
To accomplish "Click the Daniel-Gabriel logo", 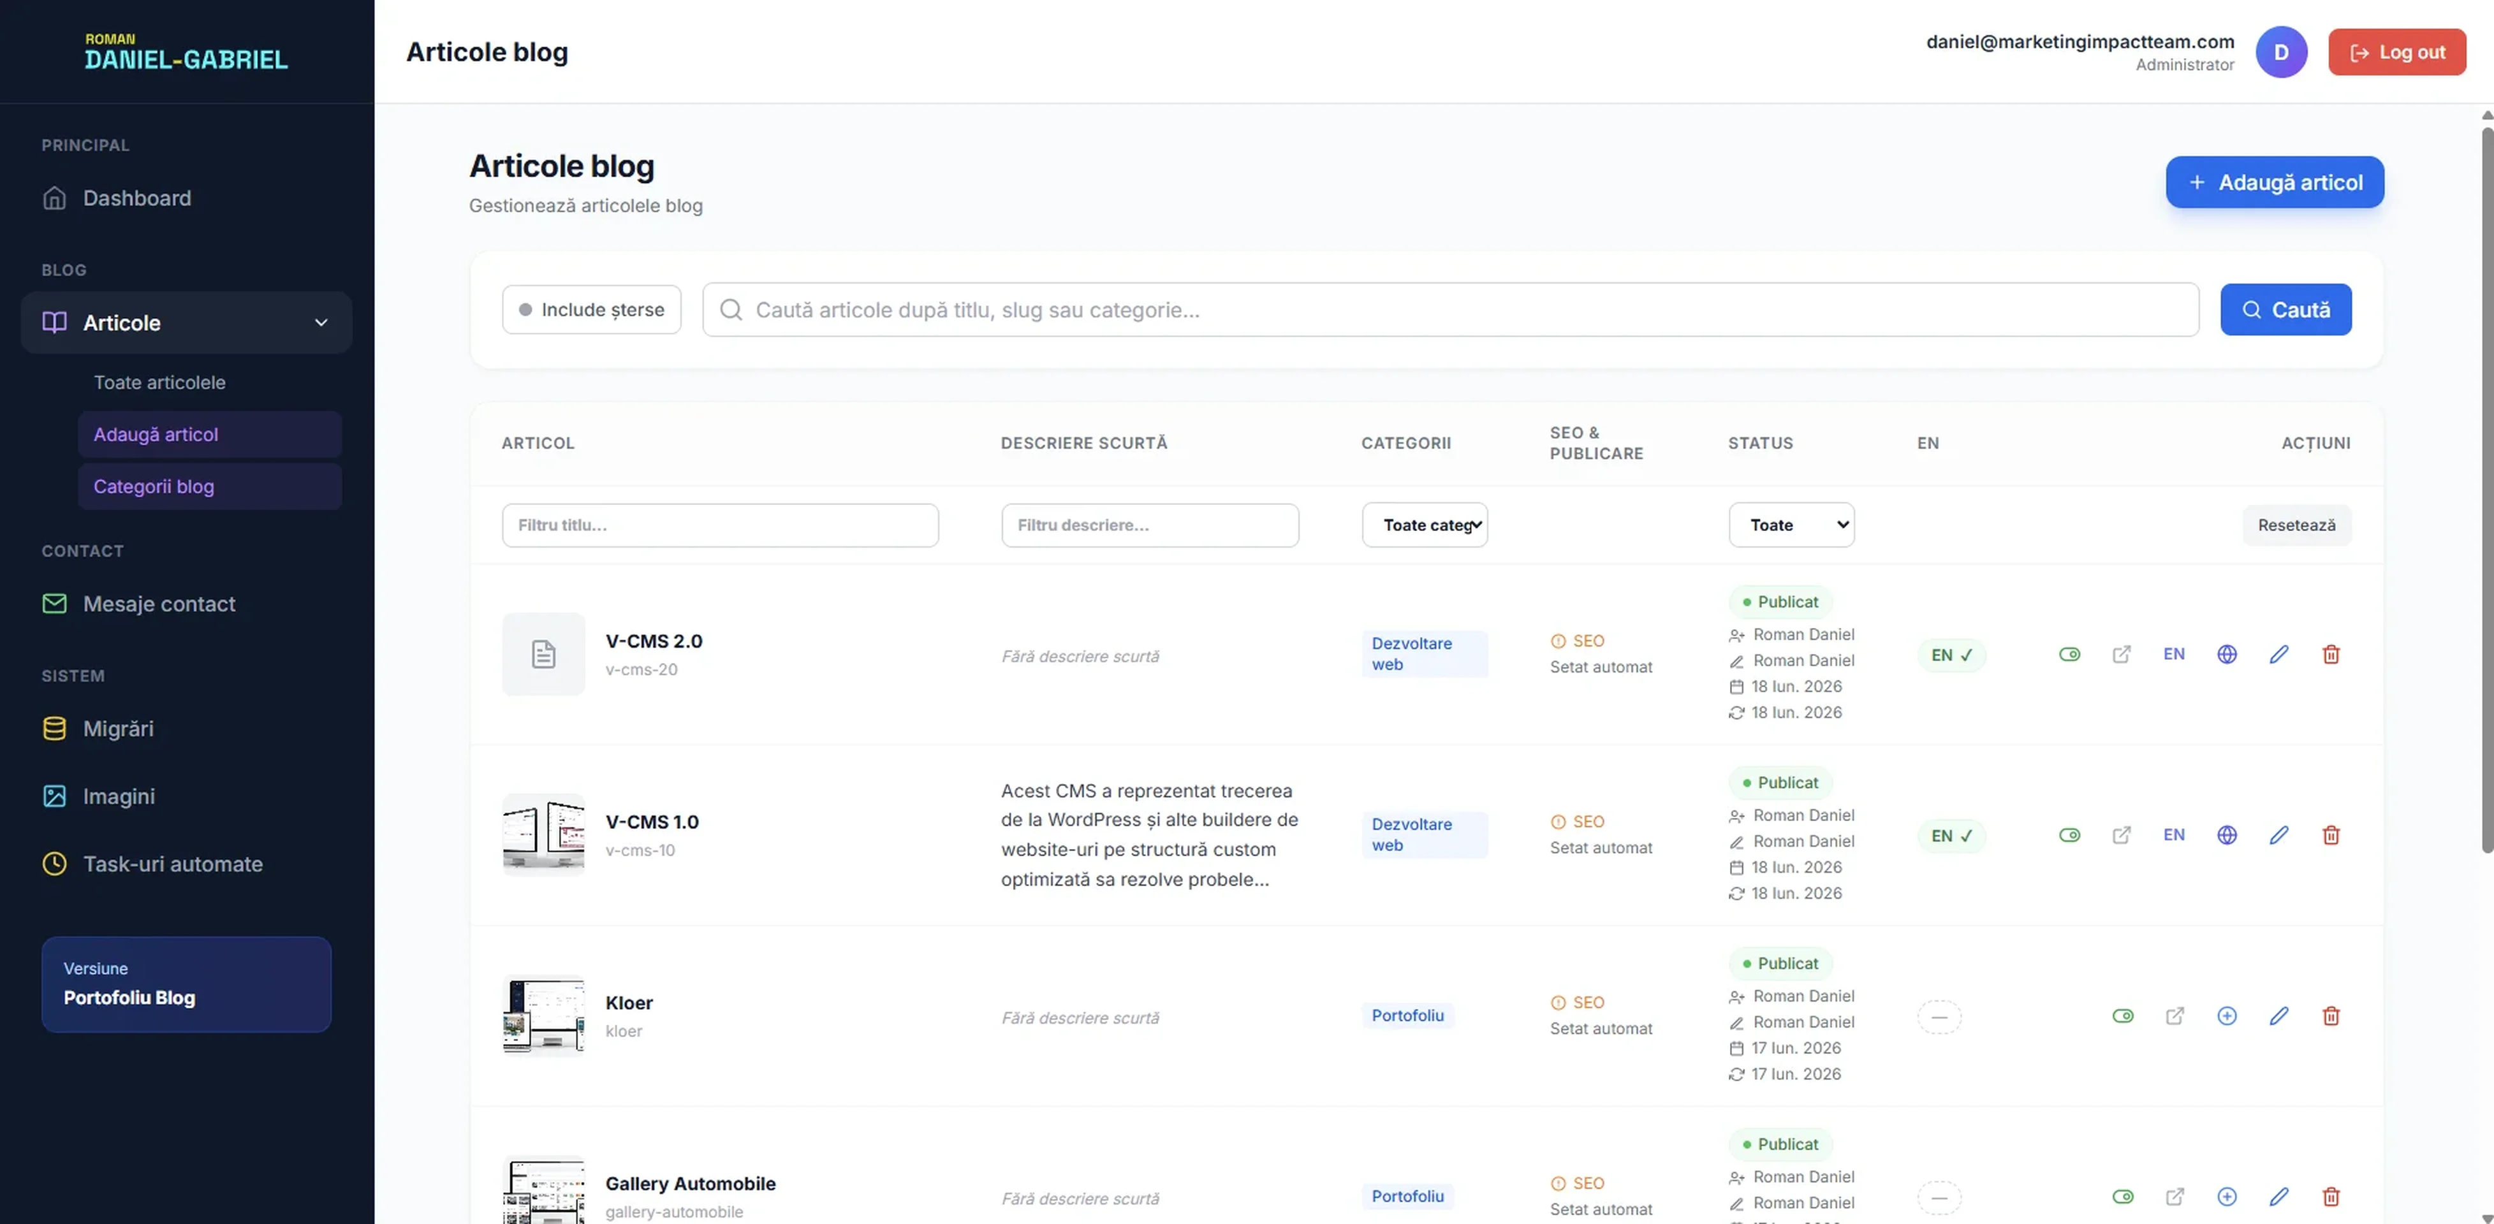I will click(x=186, y=52).
